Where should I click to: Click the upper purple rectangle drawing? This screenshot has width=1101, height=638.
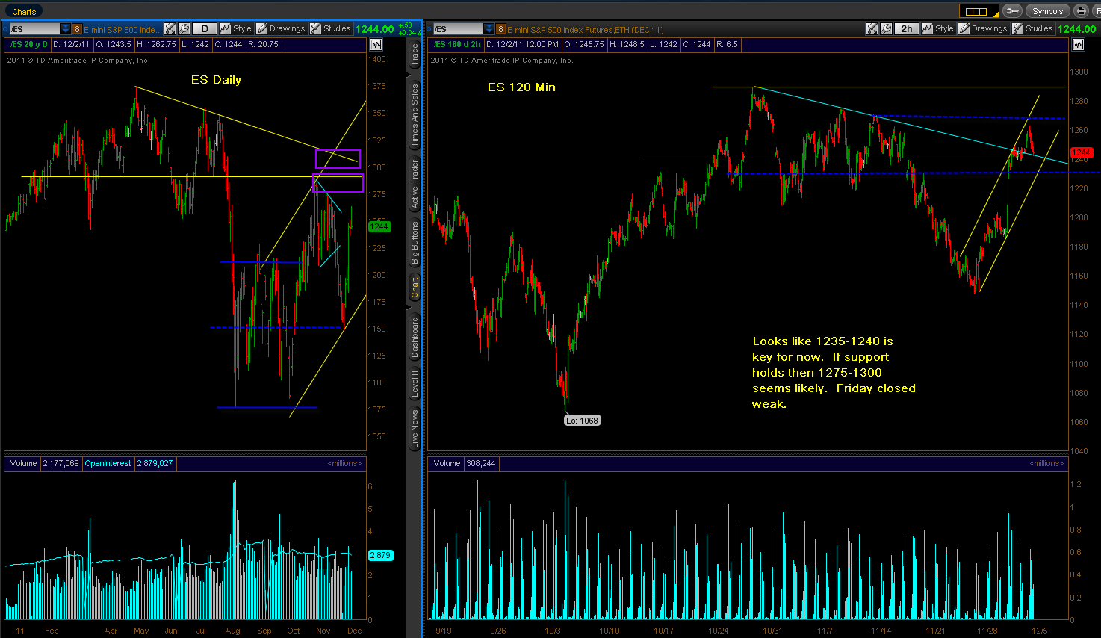(338, 159)
